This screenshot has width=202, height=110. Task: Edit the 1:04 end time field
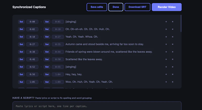(x=58, y=74)
